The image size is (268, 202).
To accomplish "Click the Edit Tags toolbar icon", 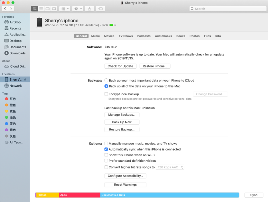I will [x=100, y=9].
